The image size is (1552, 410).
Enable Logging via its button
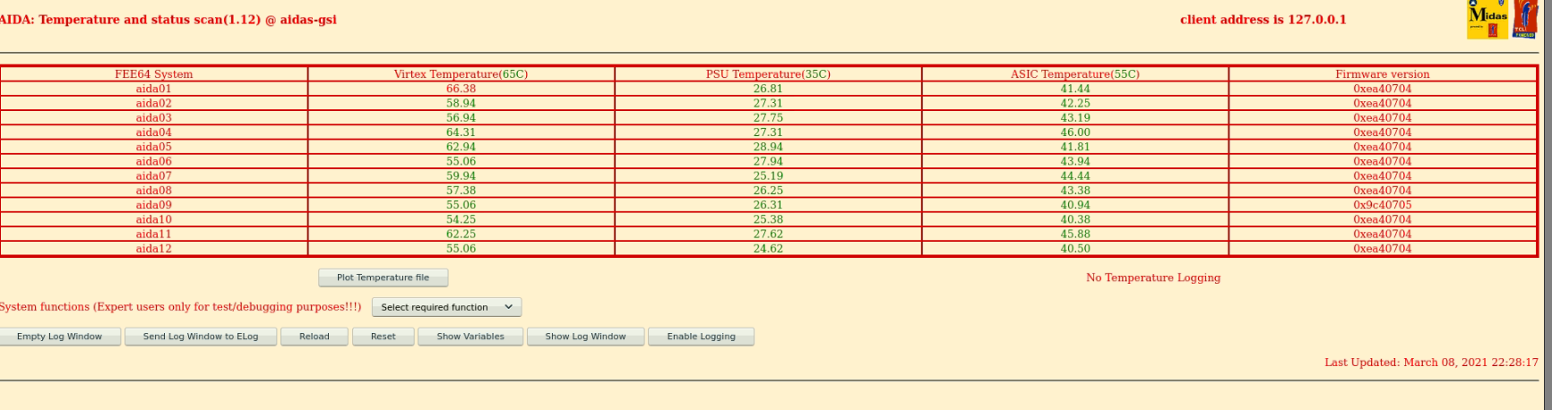(702, 337)
